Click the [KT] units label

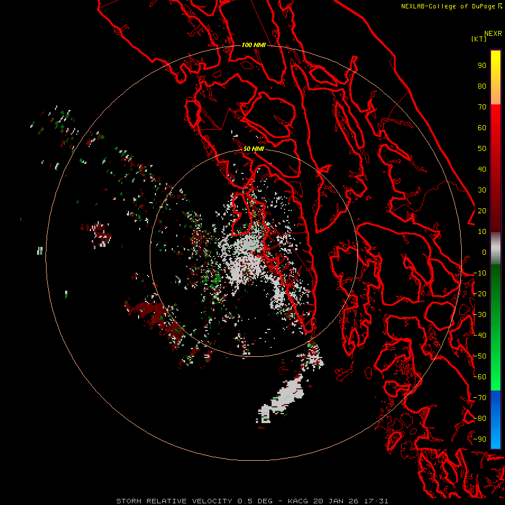[479, 39]
